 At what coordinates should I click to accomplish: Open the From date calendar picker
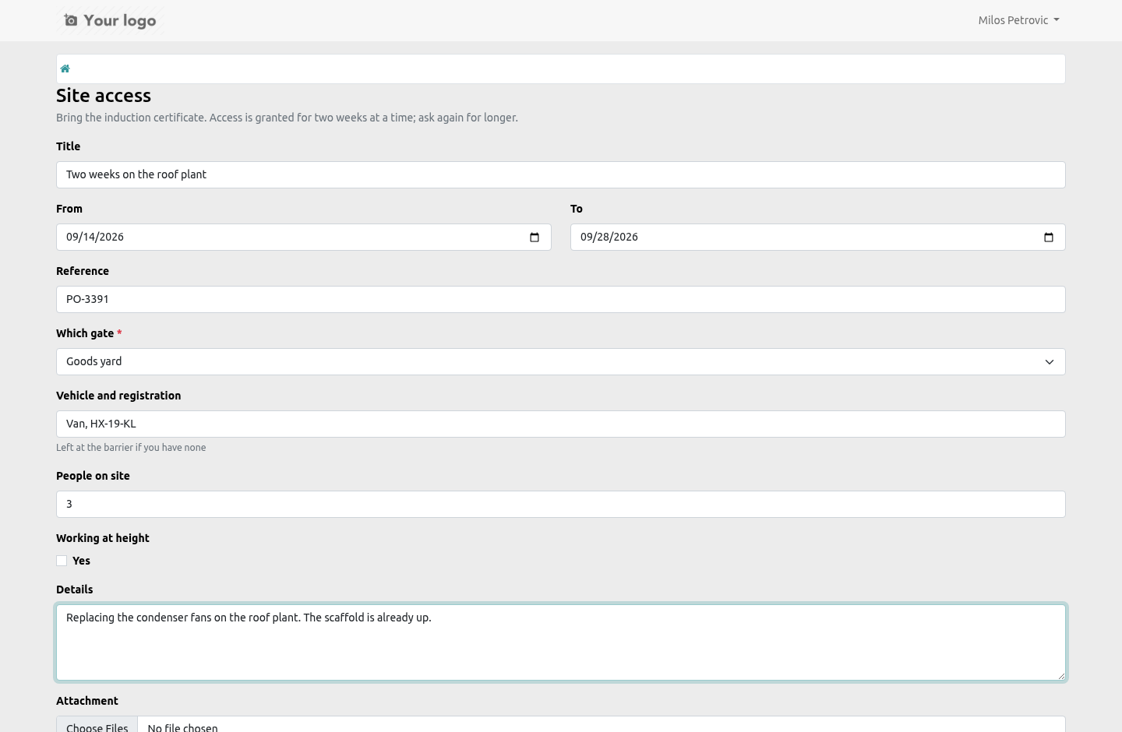pos(535,238)
